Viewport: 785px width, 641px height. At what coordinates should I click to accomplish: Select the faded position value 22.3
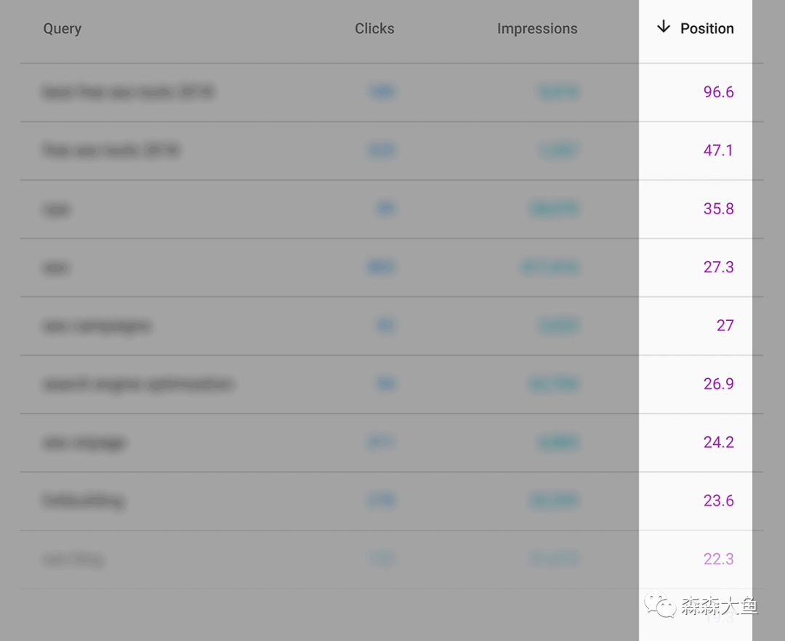click(718, 559)
